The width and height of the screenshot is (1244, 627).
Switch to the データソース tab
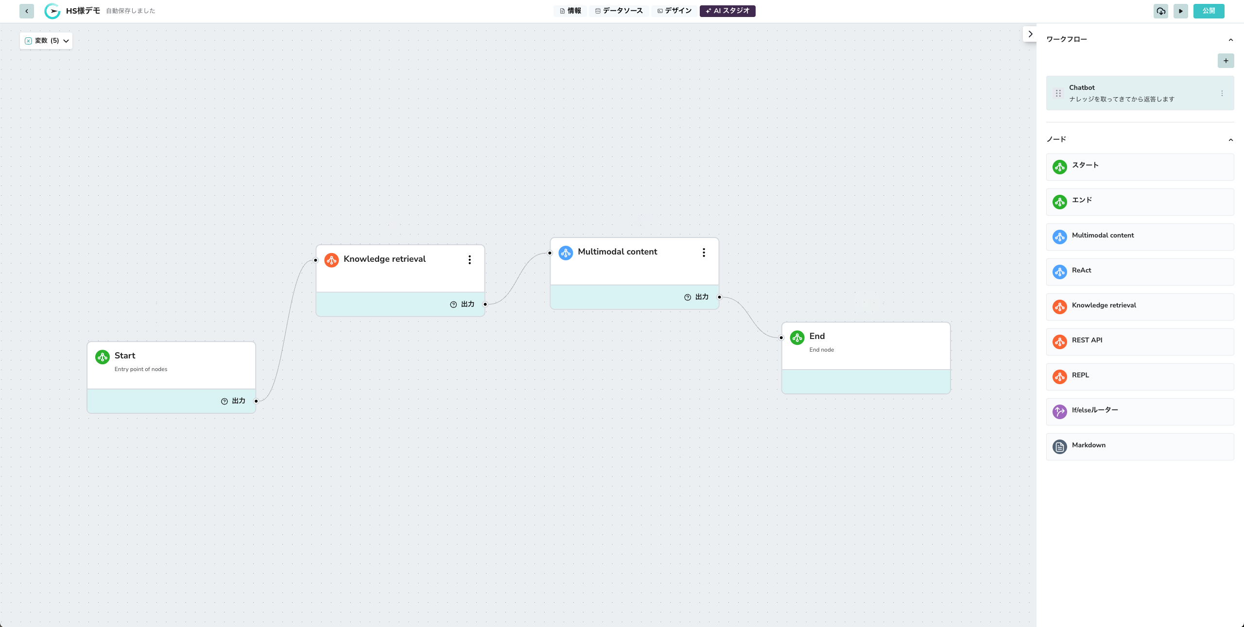[x=619, y=11]
